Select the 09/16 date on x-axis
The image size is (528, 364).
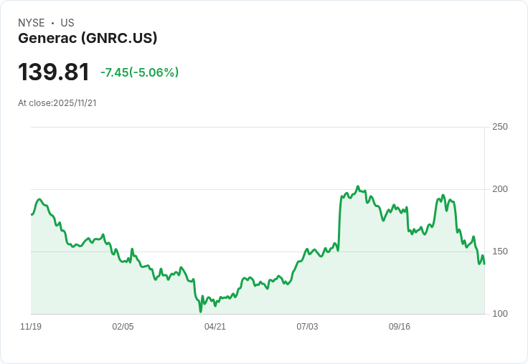(400, 327)
